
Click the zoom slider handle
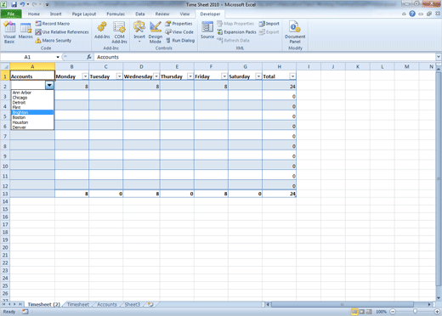(x=415, y=312)
